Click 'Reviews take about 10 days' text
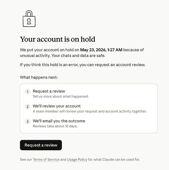This screenshot has width=169, height=170. 55,126
